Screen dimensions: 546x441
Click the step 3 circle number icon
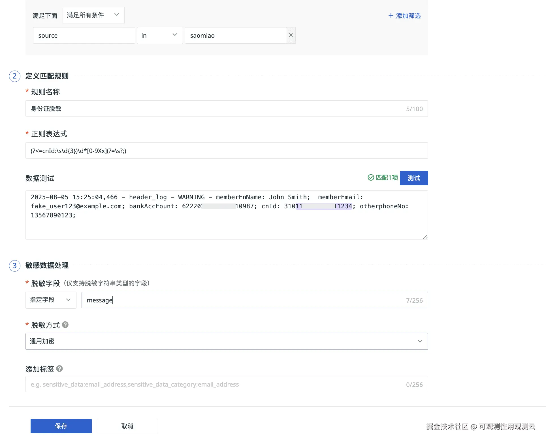point(15,266)
